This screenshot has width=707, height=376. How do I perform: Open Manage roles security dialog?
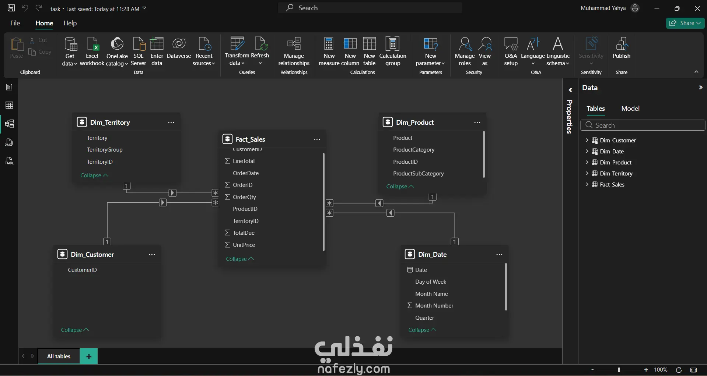click(x=465, y=52)
